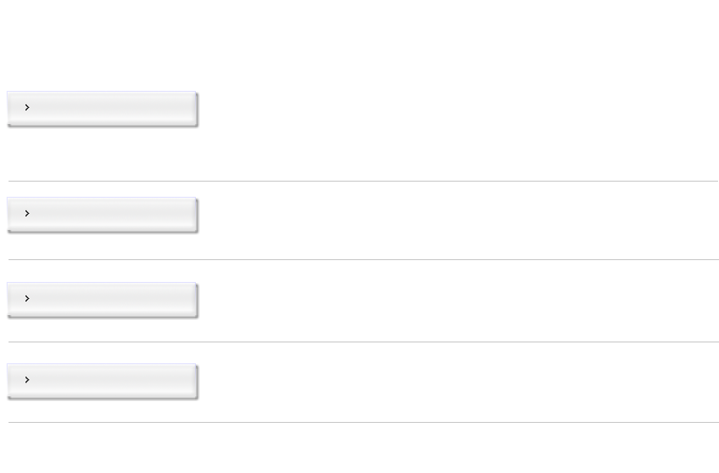Screen dimensions: 719x473
Task: Open the lowest unlabeled arrow button
Action: [x=102, y=381]
